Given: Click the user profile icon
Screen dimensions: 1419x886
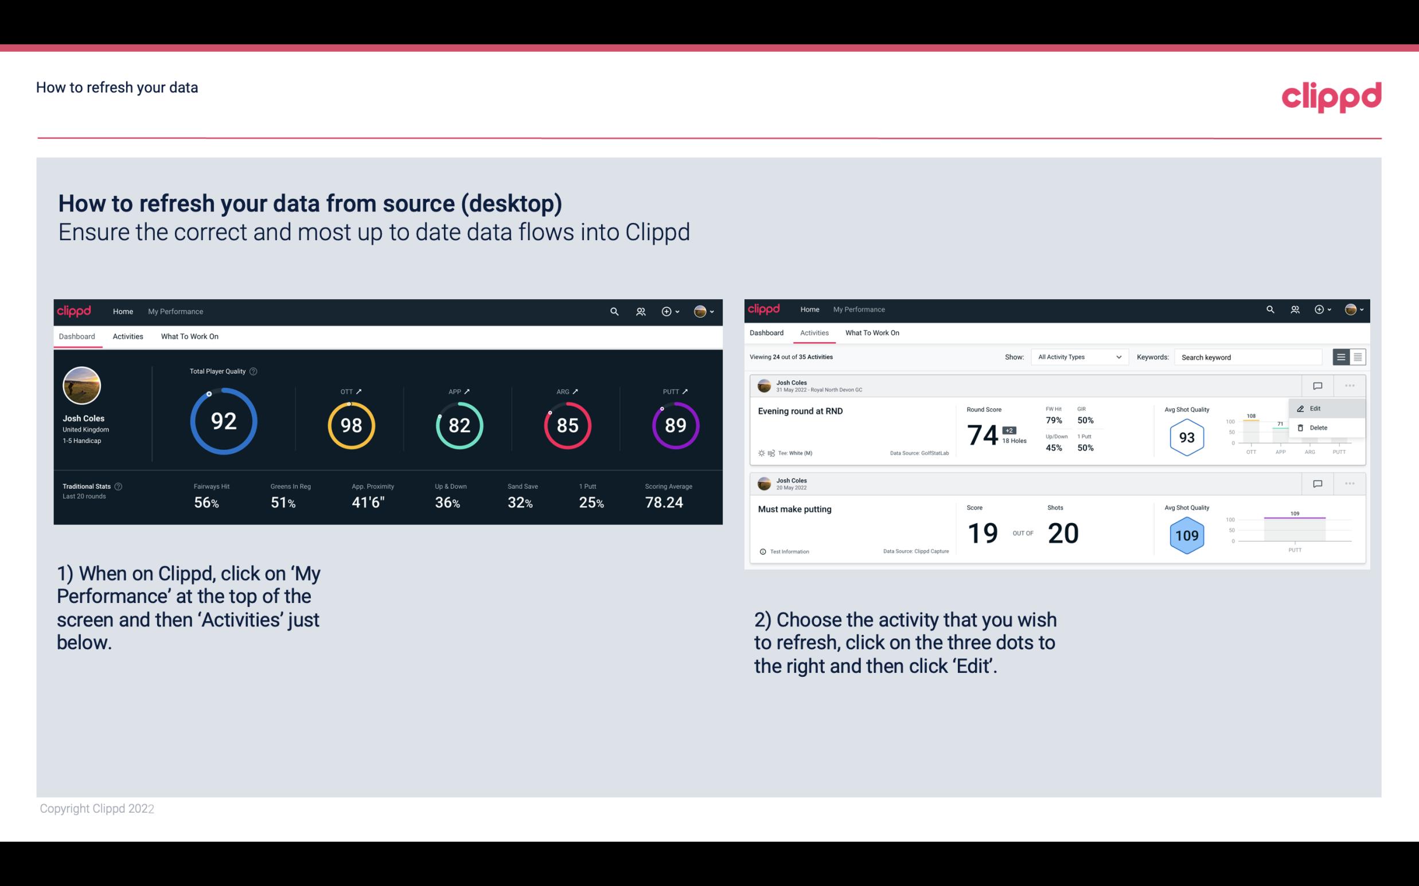Looking at the screenshot, I should click(x=700, y=310).
